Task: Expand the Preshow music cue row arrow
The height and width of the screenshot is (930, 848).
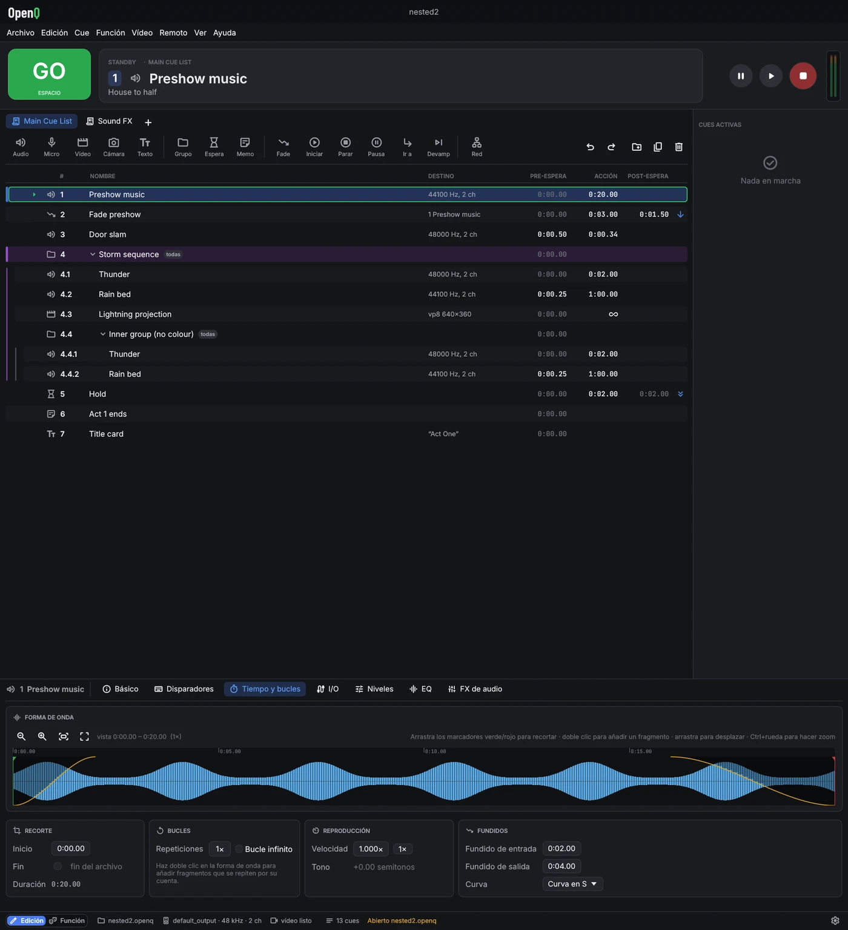Action: coord(34,194)
